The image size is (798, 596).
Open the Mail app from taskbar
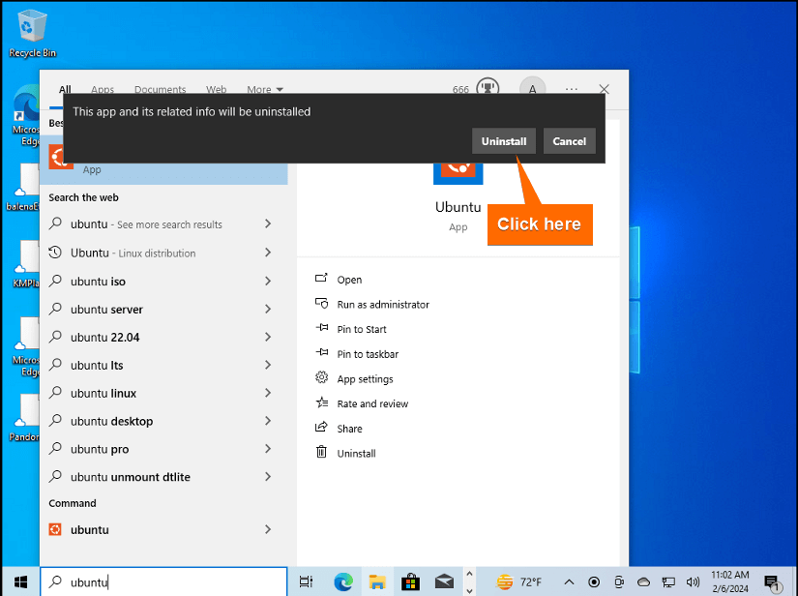click(x=444, y=581)
